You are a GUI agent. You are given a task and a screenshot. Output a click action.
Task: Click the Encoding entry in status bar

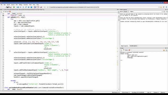point(138,92)
